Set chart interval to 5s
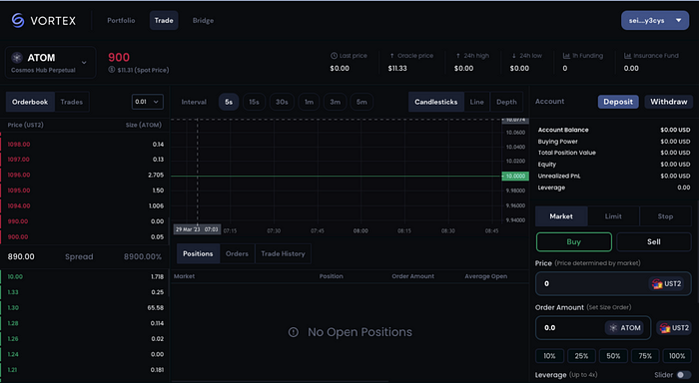This screenshot has height=383, width=699. coord(229,102)
